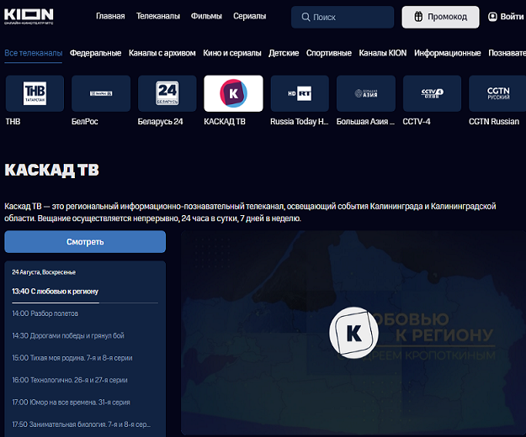Click the ТНВ channel name label

pos(13,122)
